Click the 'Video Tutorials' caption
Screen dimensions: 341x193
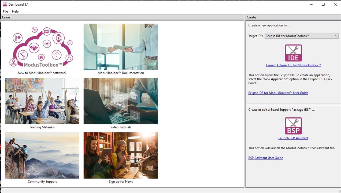click(x=121, y=127)
